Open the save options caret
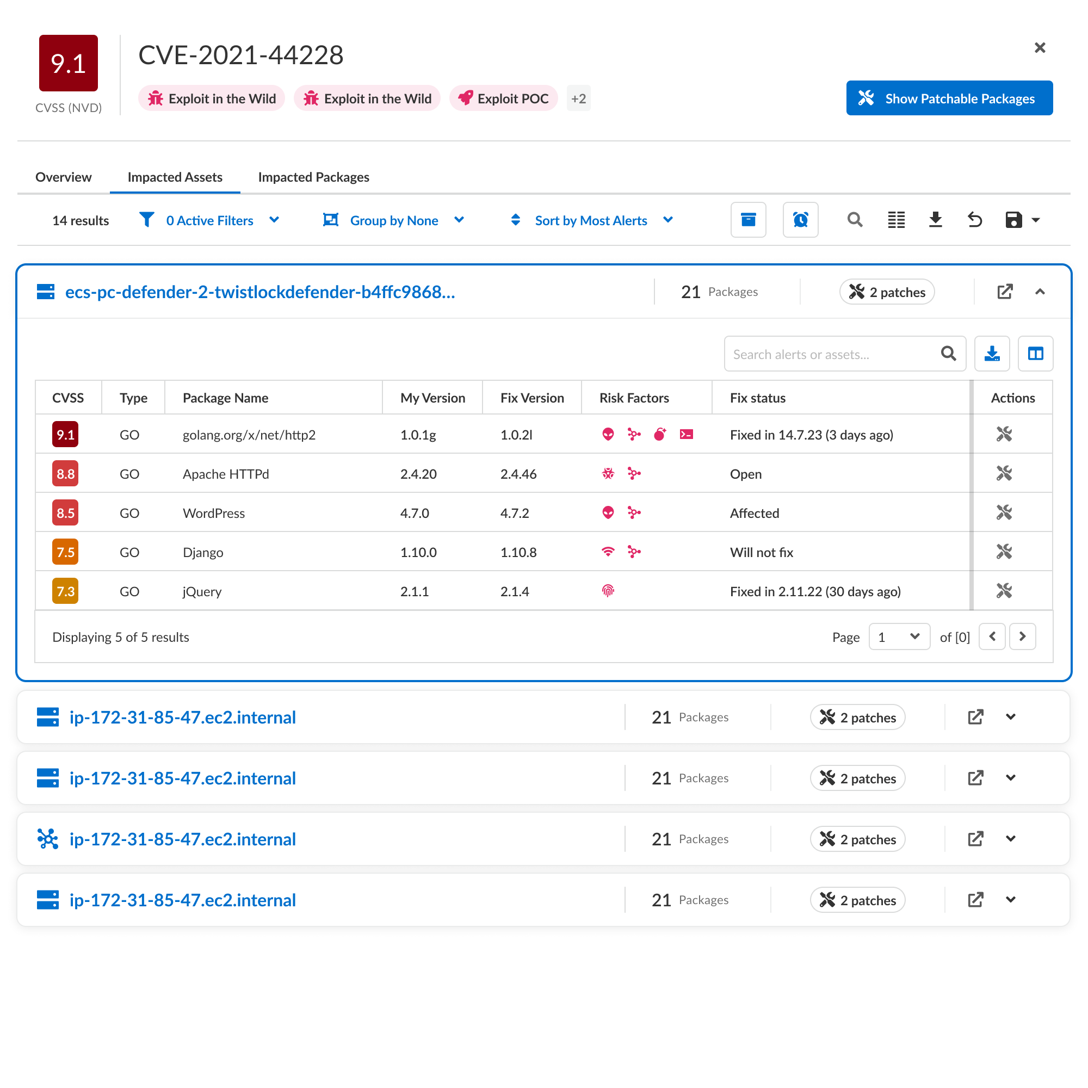The image size is (1088, 1088). click(1035, 220)
